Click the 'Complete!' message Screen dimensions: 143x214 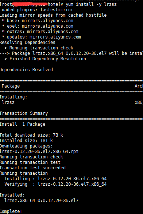[x=11, y=211]
